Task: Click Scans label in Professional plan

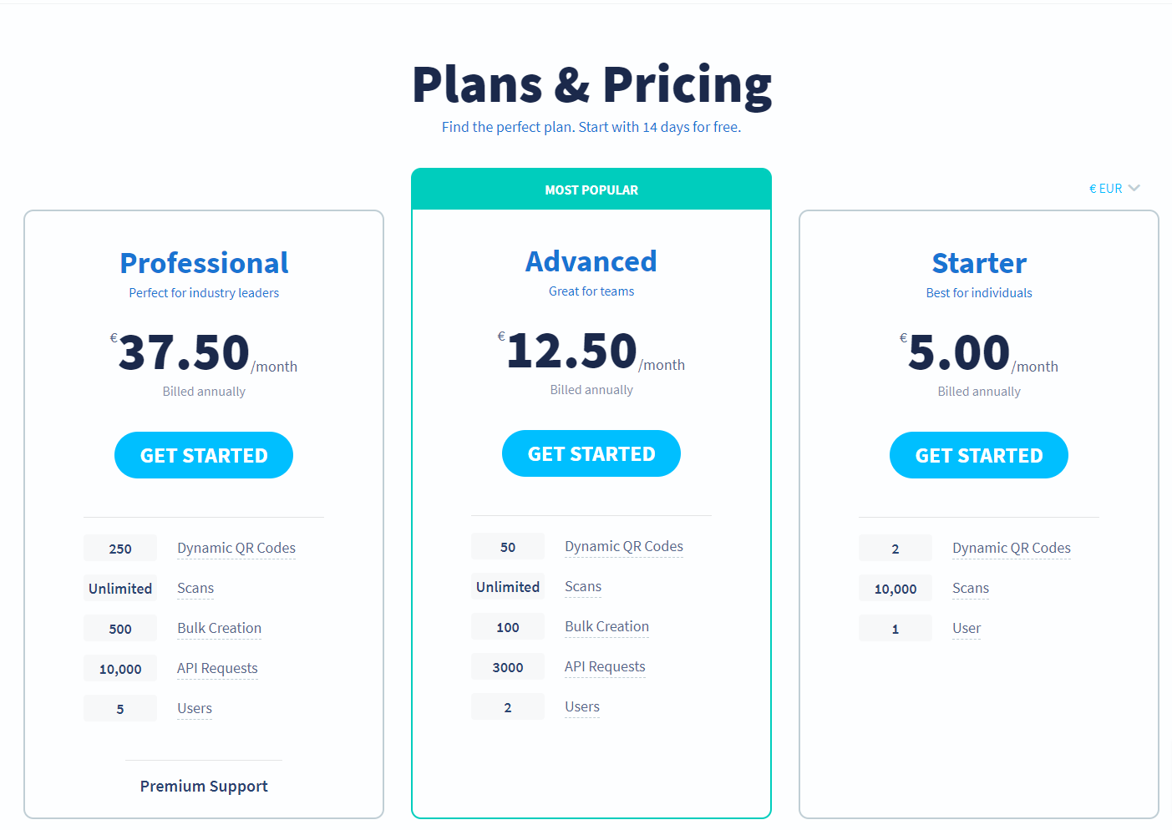Action: 195,588
